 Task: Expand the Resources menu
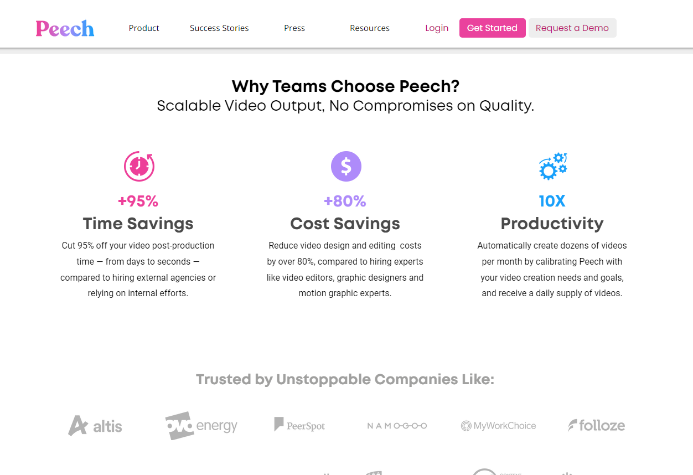370,28
